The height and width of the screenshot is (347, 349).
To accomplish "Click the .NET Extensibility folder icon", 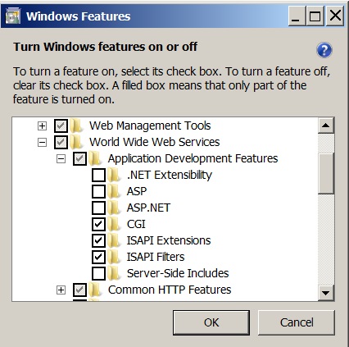I will pyautogui.click(x=114, y=175).
